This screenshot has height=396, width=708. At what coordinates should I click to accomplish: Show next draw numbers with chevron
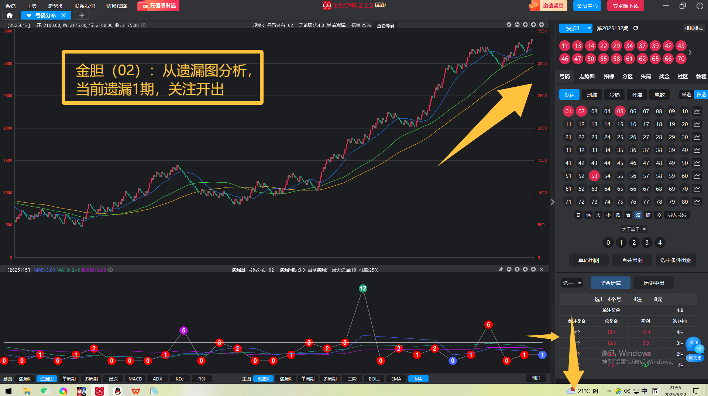[690, 52]
